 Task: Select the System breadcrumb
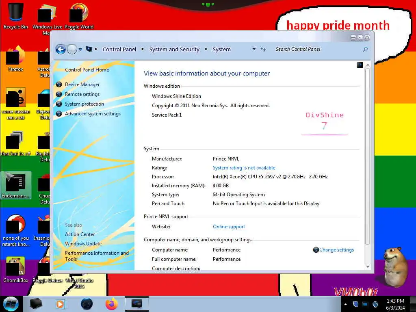pyautogui.click(x=221, y=49)
